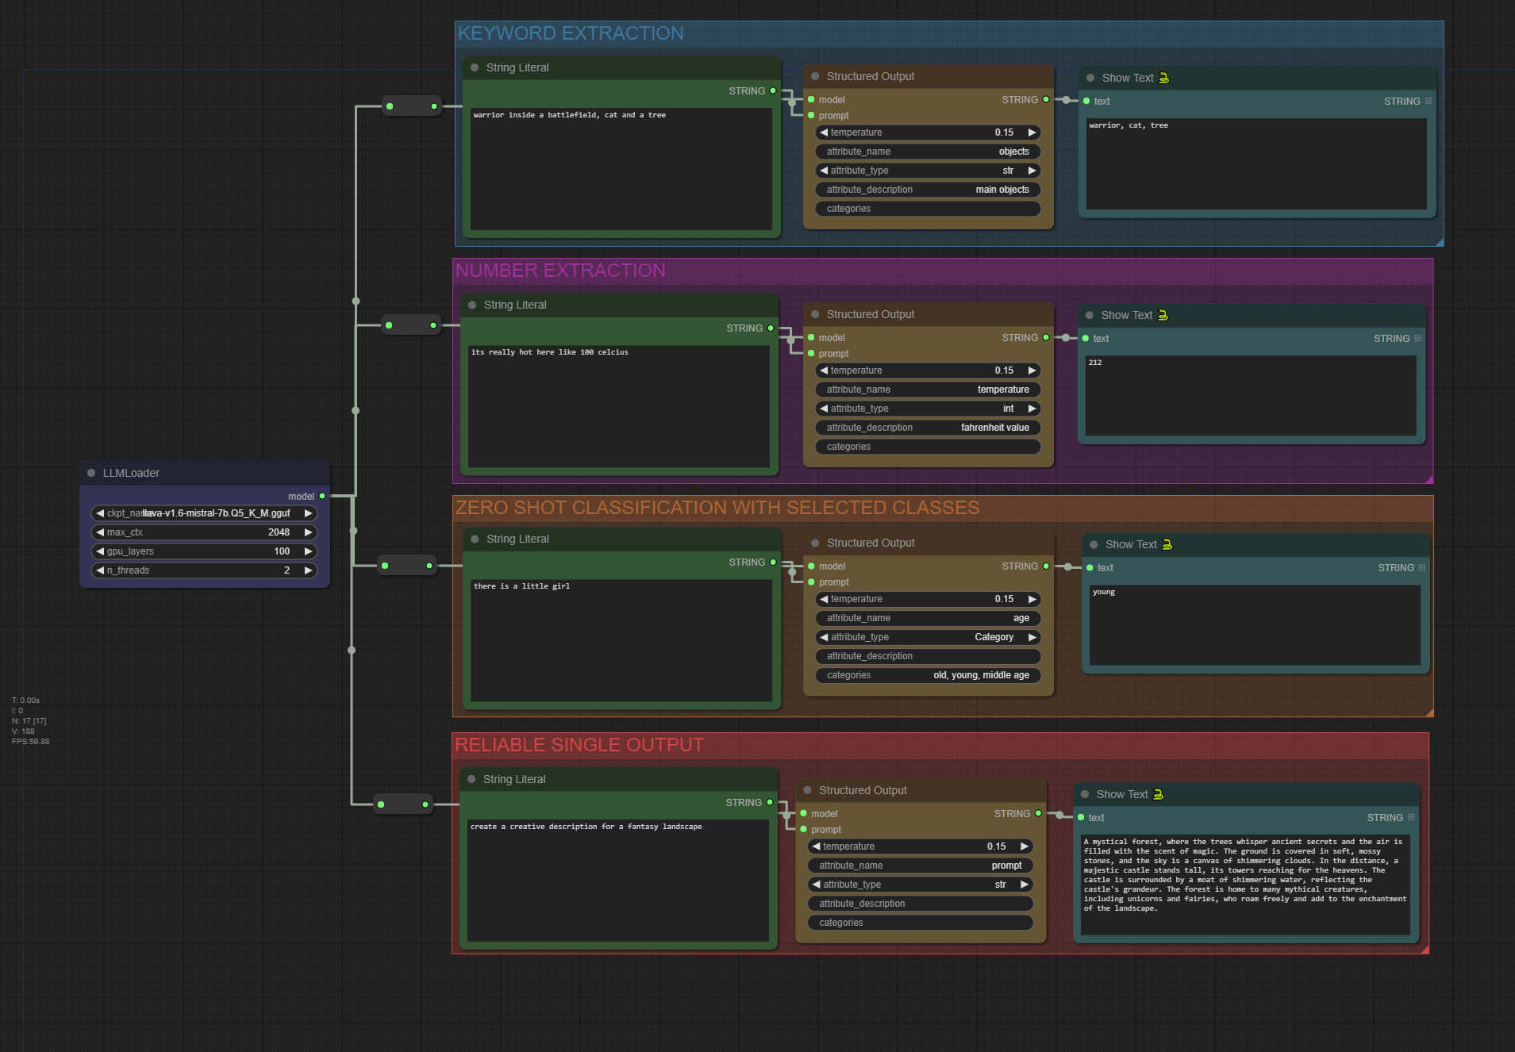Collapse Structured Output node in Zero Shot group
This screenshot has width=1515, height=1052.
815,543
